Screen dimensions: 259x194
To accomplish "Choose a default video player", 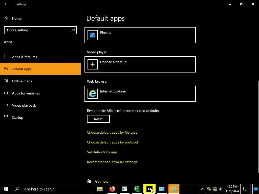I will coord(140,64).
